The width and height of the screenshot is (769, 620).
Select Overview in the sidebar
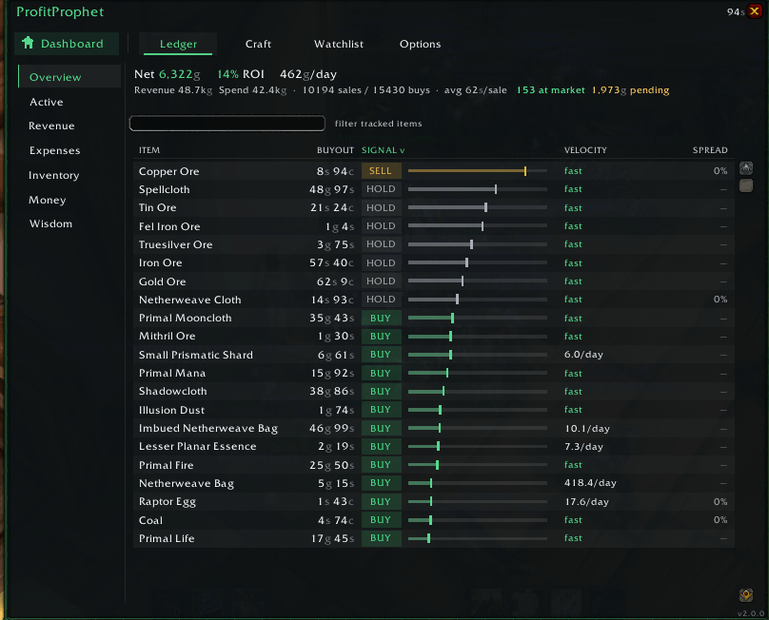pyautogui.click(x=69, y=77)
